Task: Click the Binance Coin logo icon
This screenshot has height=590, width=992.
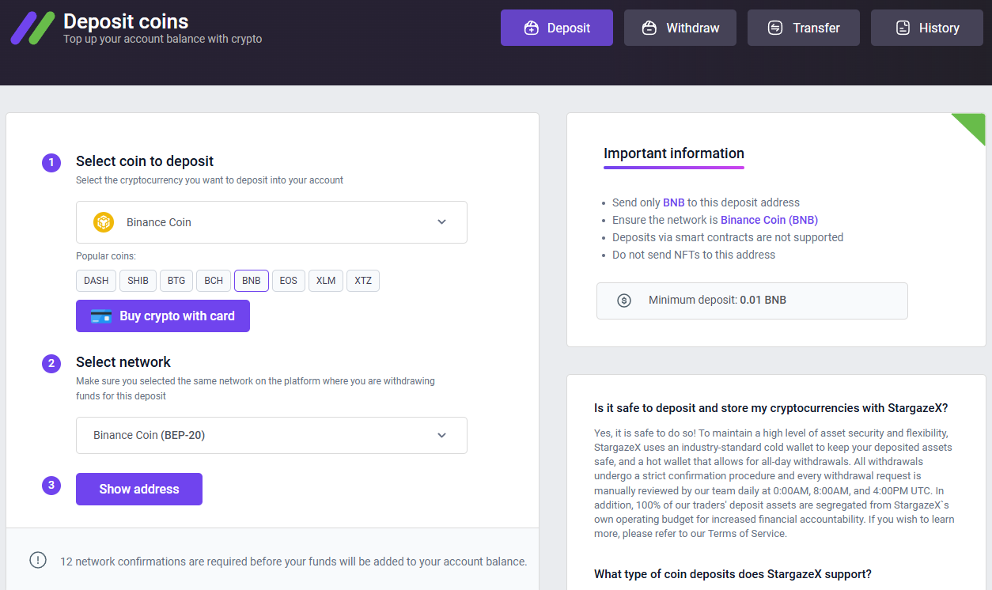Action: [104, 222]
